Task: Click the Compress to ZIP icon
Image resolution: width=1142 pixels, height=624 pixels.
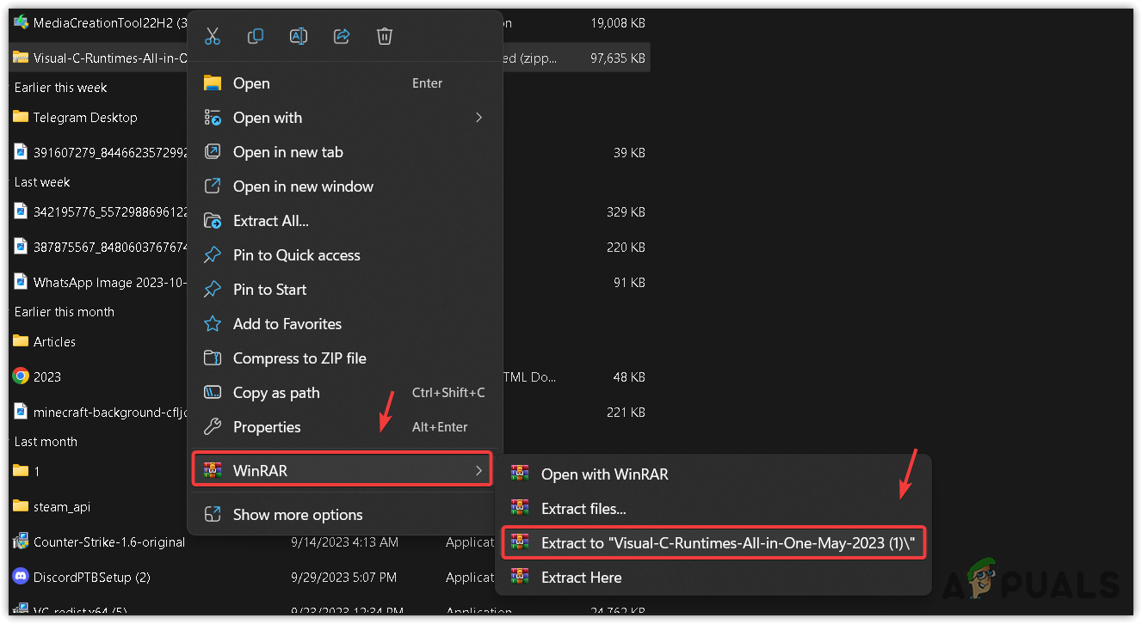Action: coord(212,358)
